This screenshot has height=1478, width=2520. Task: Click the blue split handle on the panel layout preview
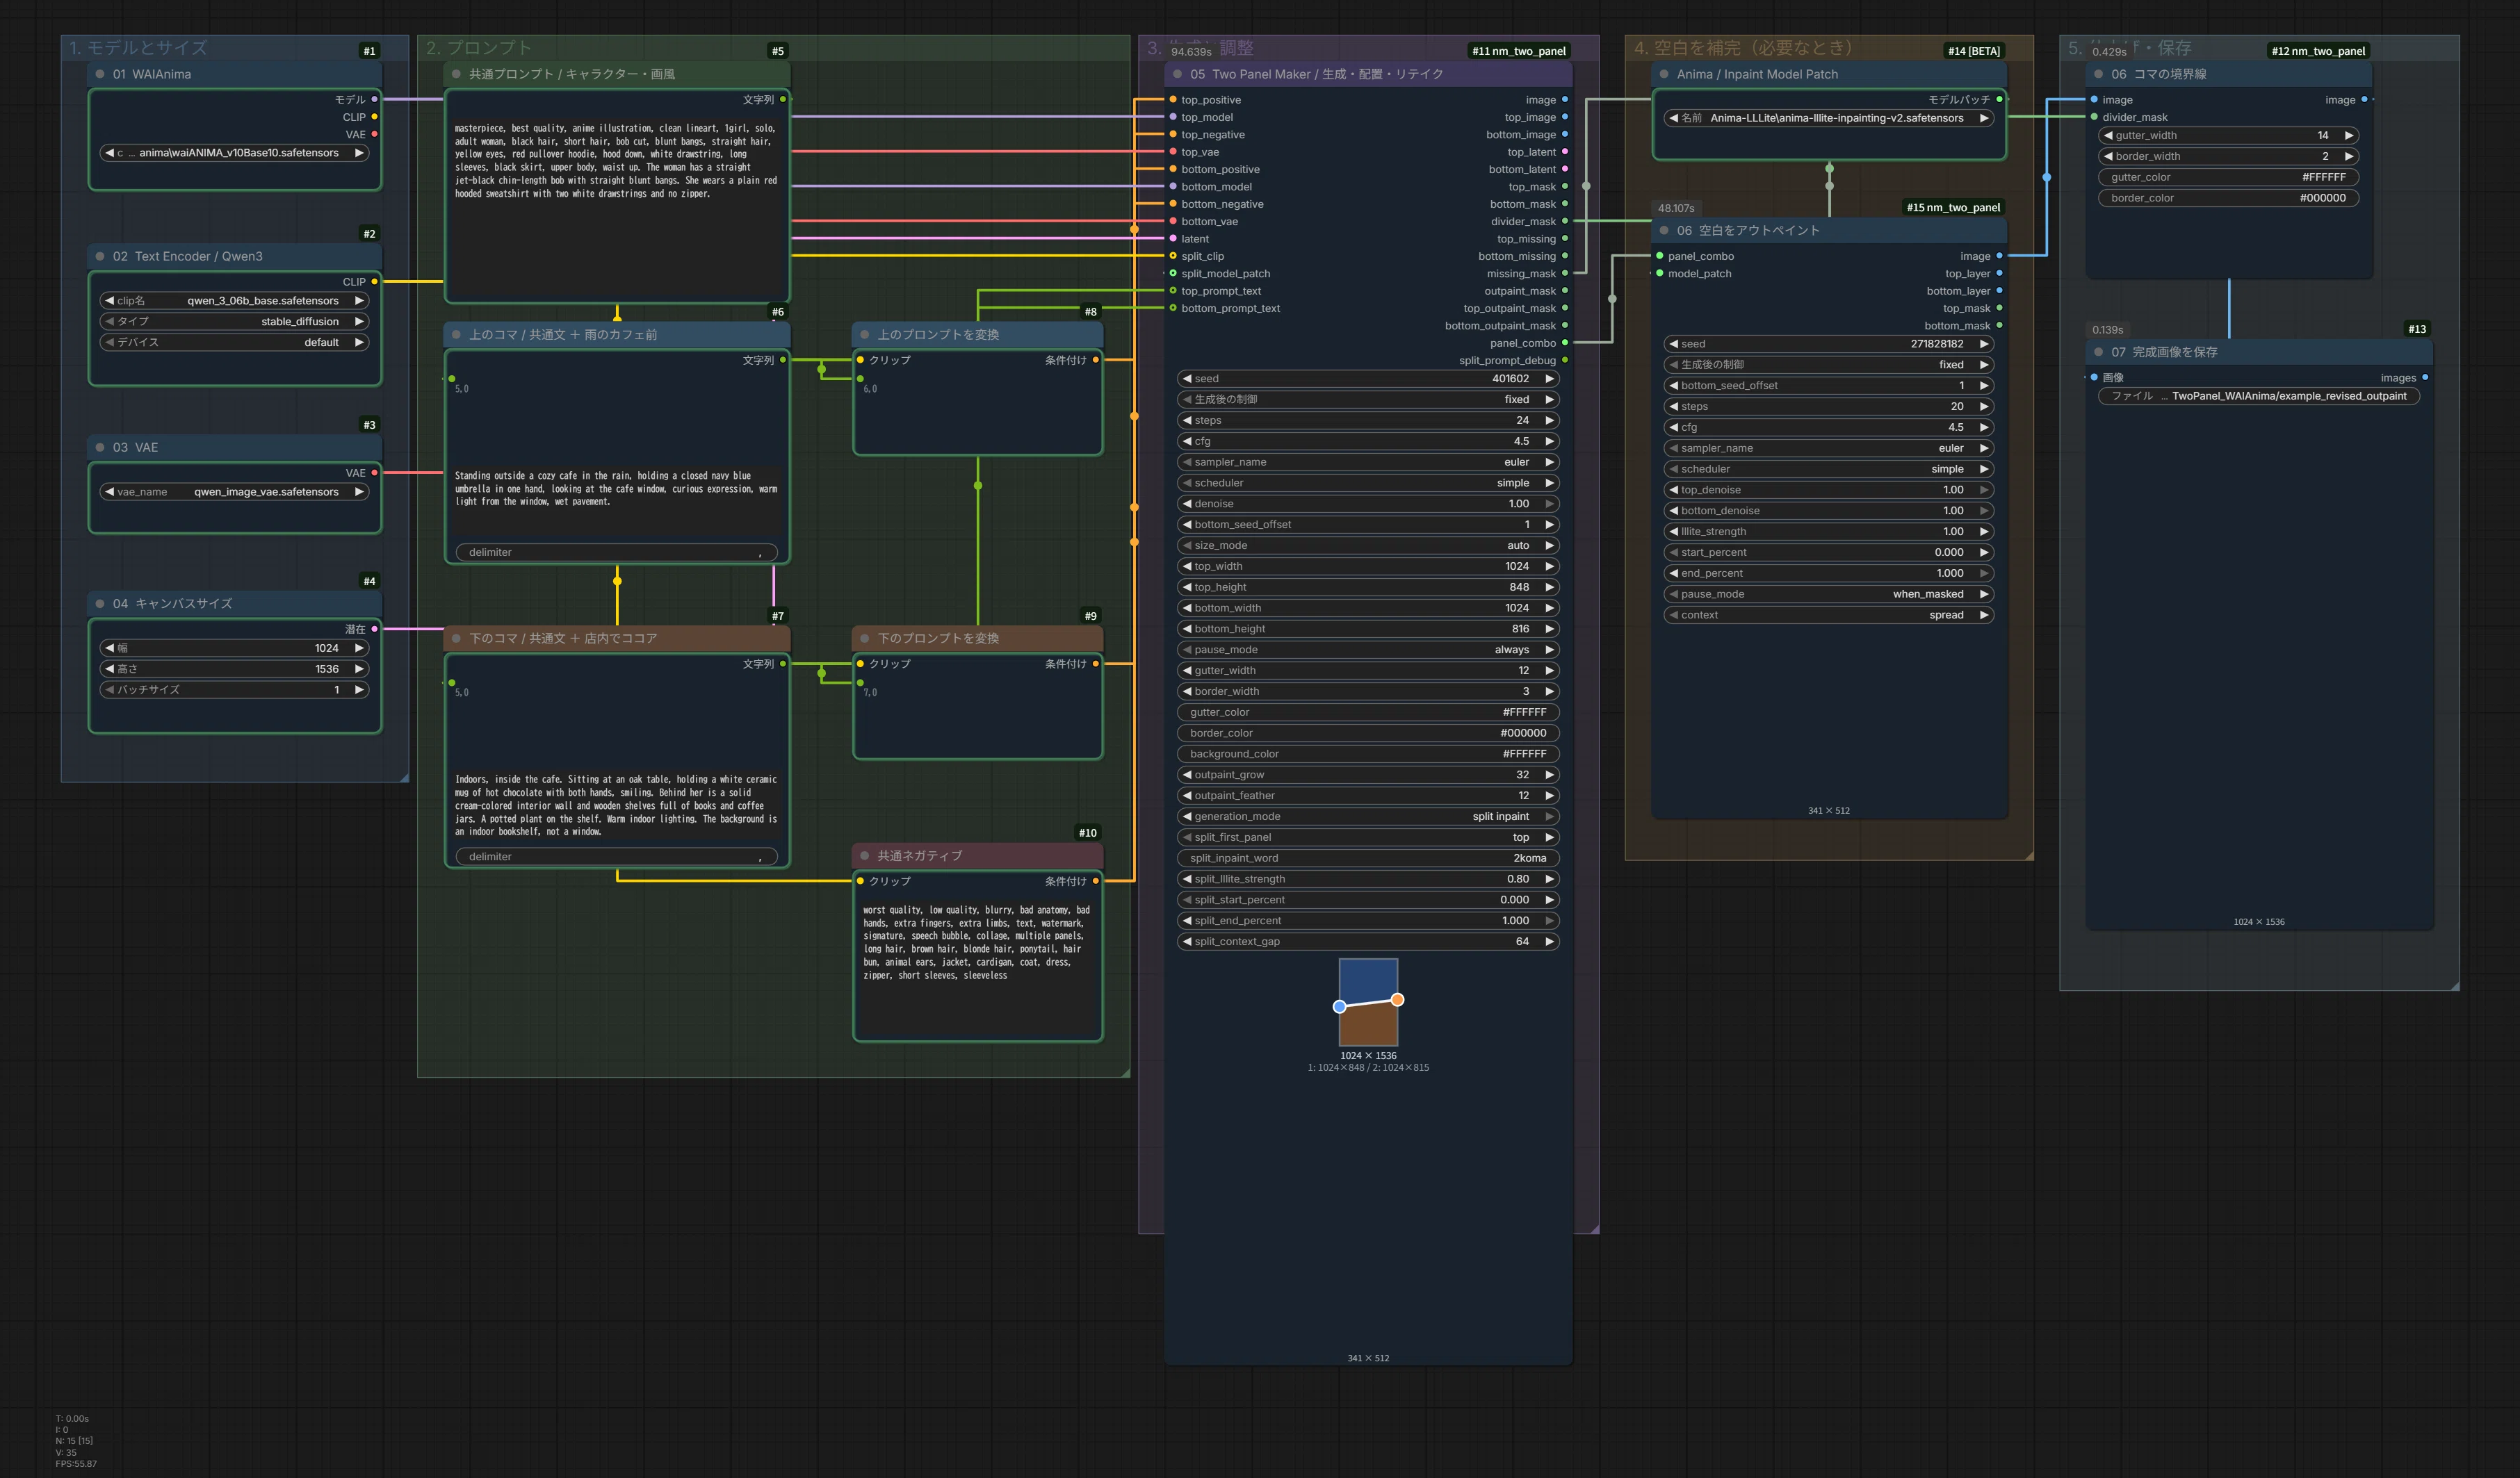[x=1340, y=1006]
